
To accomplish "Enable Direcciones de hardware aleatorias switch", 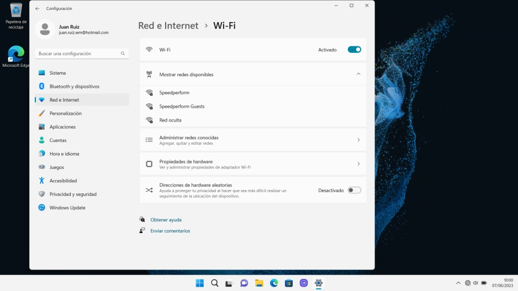I will (354, 191).
